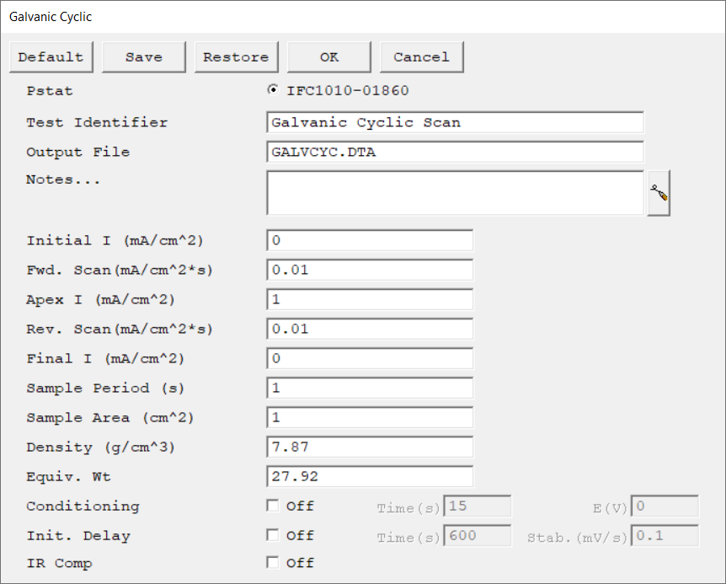Click the Init. Delay label text
The image size is (726, 584).
[x=78, y=536]
